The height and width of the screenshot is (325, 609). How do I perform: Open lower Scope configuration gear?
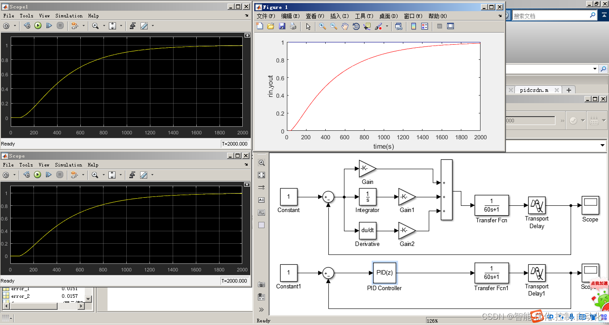pyautogui.click(x=6, y=175)
